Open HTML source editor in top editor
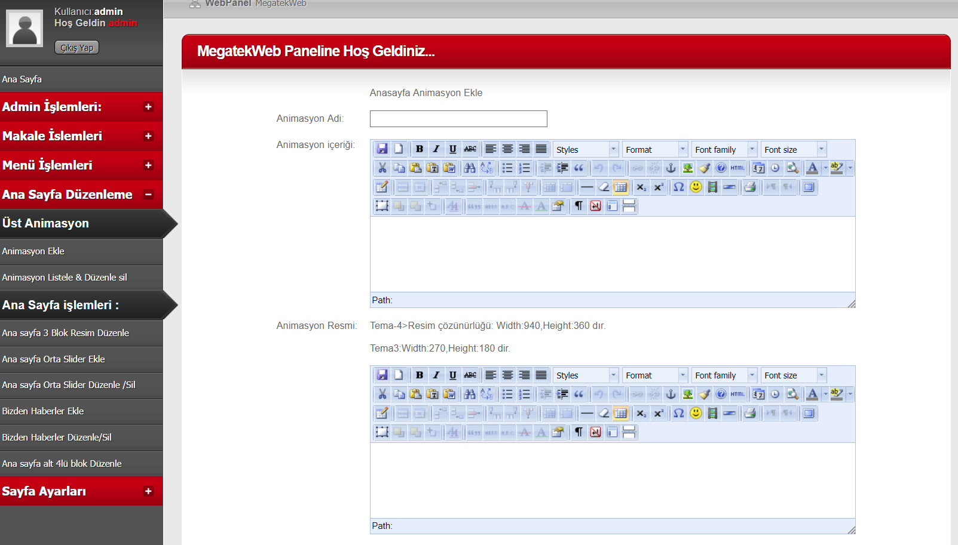This screenshot has width=958, height=545. tap(737, 168)
